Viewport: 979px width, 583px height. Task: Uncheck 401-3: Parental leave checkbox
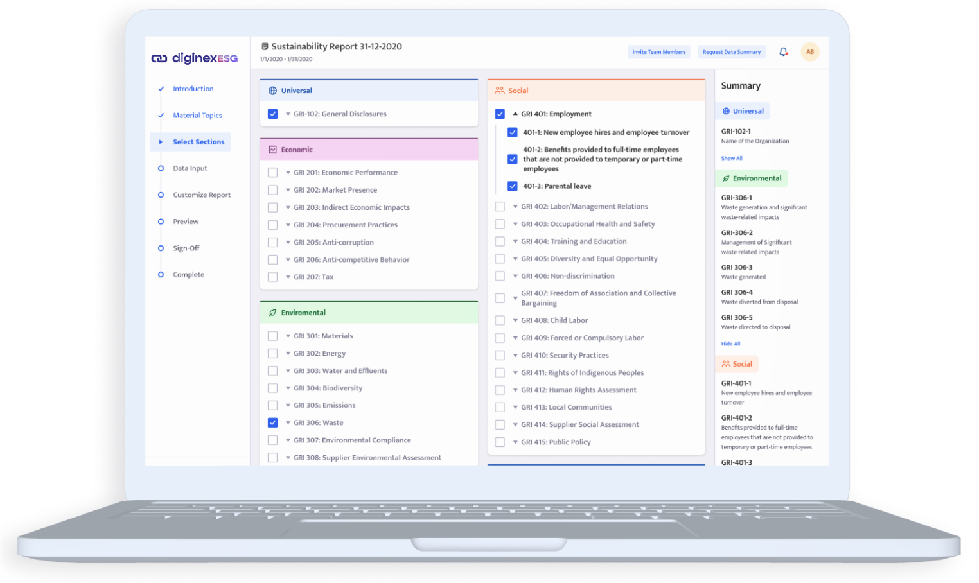[x=513, y=186]
